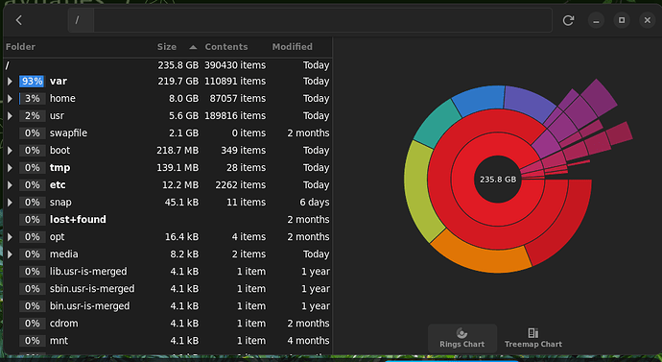Switch to the Treemap Chart view

click(532, 338)
